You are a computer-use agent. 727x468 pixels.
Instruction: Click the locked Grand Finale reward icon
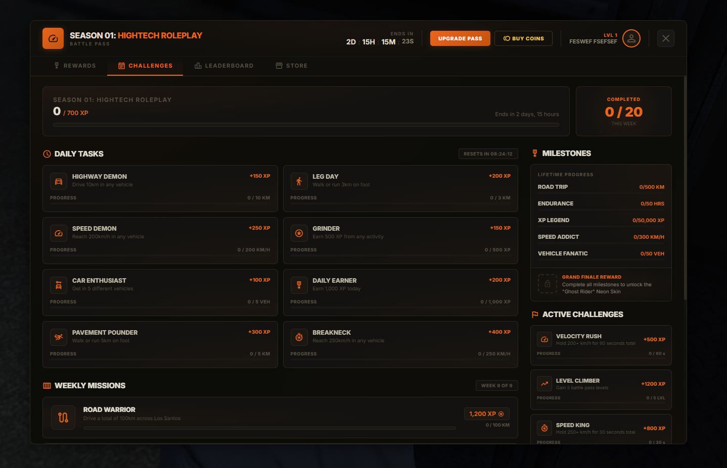pyautogui.click(x=547, y=284)
